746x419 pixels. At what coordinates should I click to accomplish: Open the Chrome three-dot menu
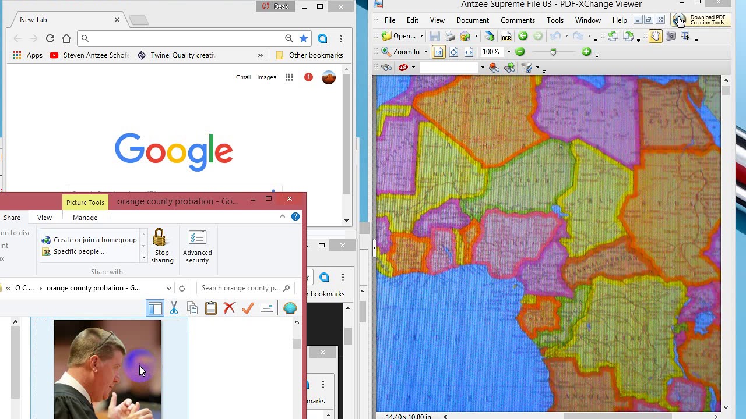coord(341,38)
